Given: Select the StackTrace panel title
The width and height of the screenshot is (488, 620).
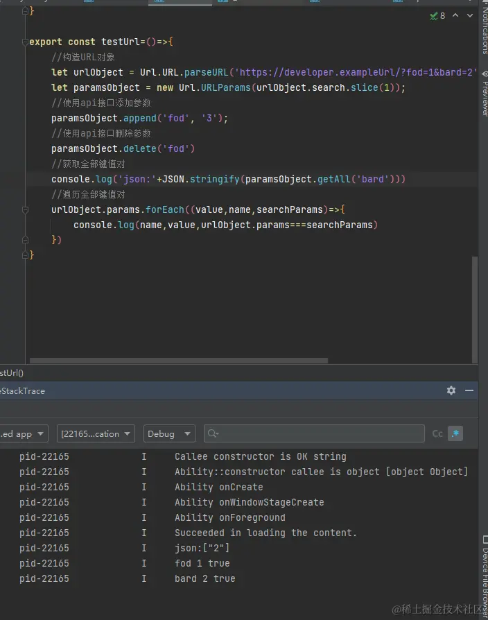Looking at the screenshot, I should point(22,390).
